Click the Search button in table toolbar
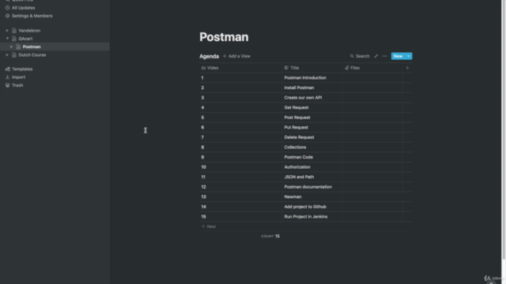 pyautogui.click(x=360, y=56)
